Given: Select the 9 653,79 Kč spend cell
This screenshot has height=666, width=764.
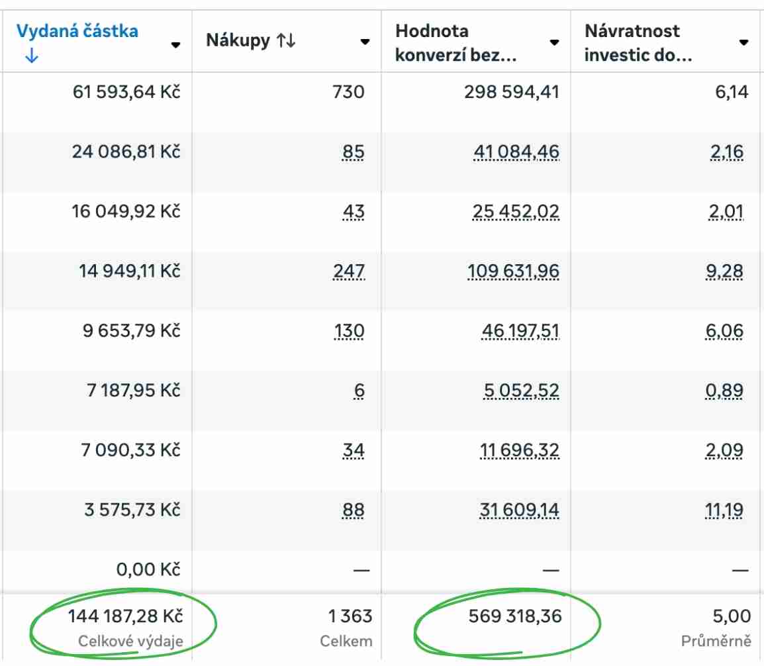Looking at the screenshot, I should 132,331.
